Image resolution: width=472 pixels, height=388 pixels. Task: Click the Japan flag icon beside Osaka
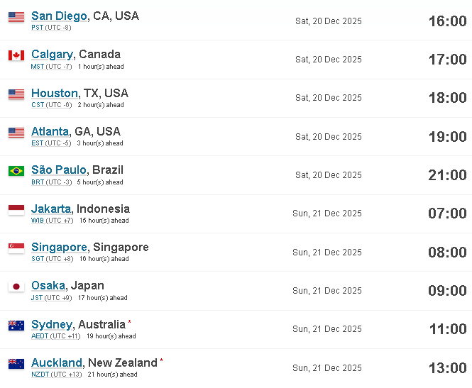pos(16,287)
